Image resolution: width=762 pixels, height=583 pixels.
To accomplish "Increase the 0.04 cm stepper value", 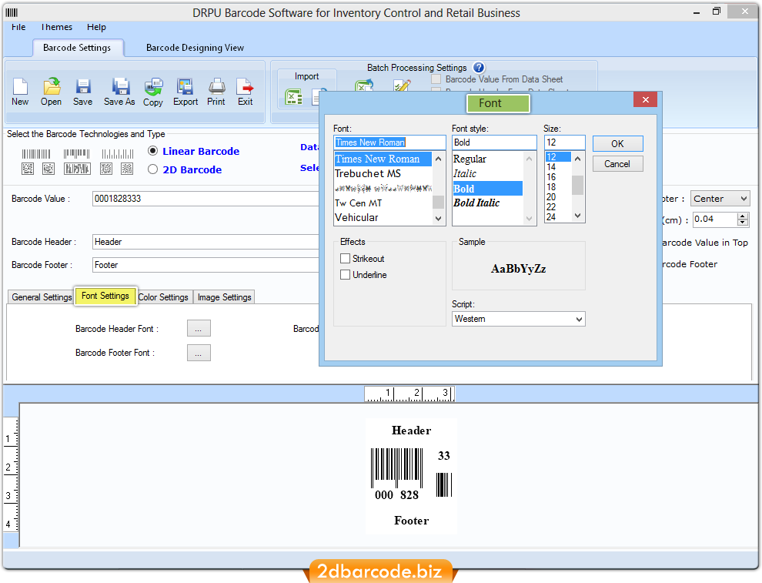I will point(743,216).
